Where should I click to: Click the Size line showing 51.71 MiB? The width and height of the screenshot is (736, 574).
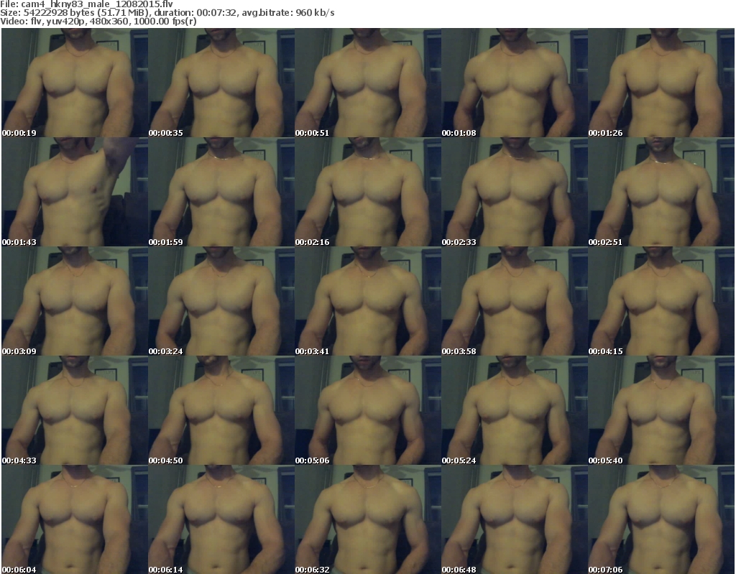[x=167, y=13]
